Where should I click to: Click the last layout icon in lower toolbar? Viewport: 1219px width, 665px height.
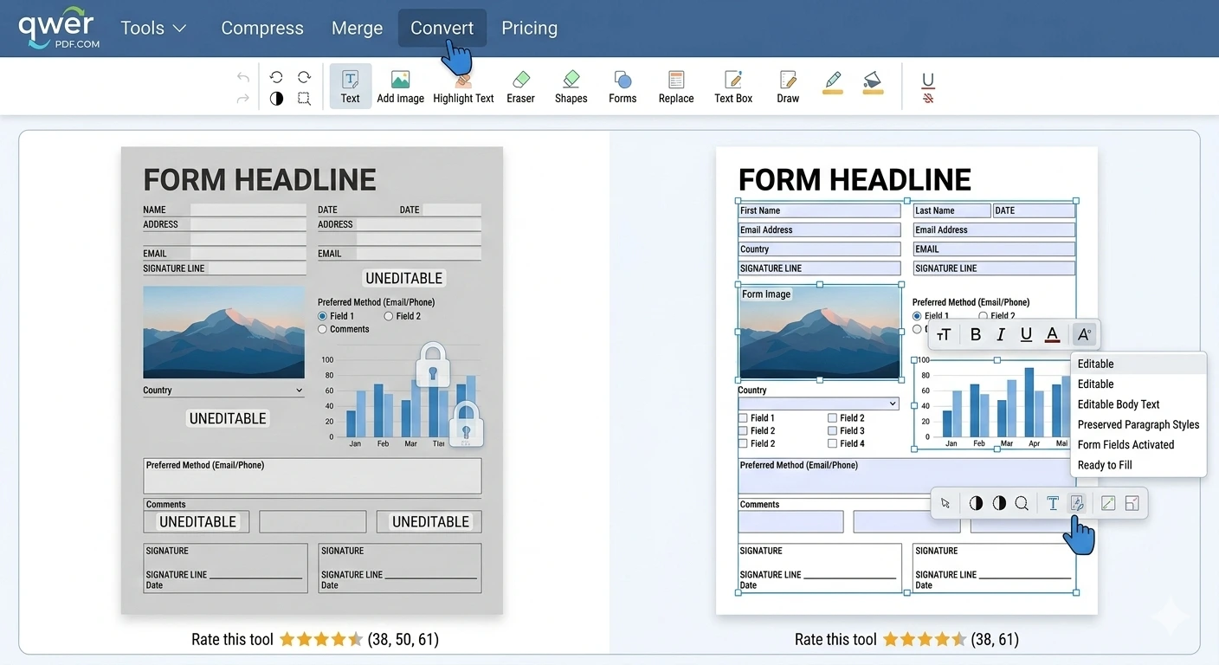coord(1132,503)
